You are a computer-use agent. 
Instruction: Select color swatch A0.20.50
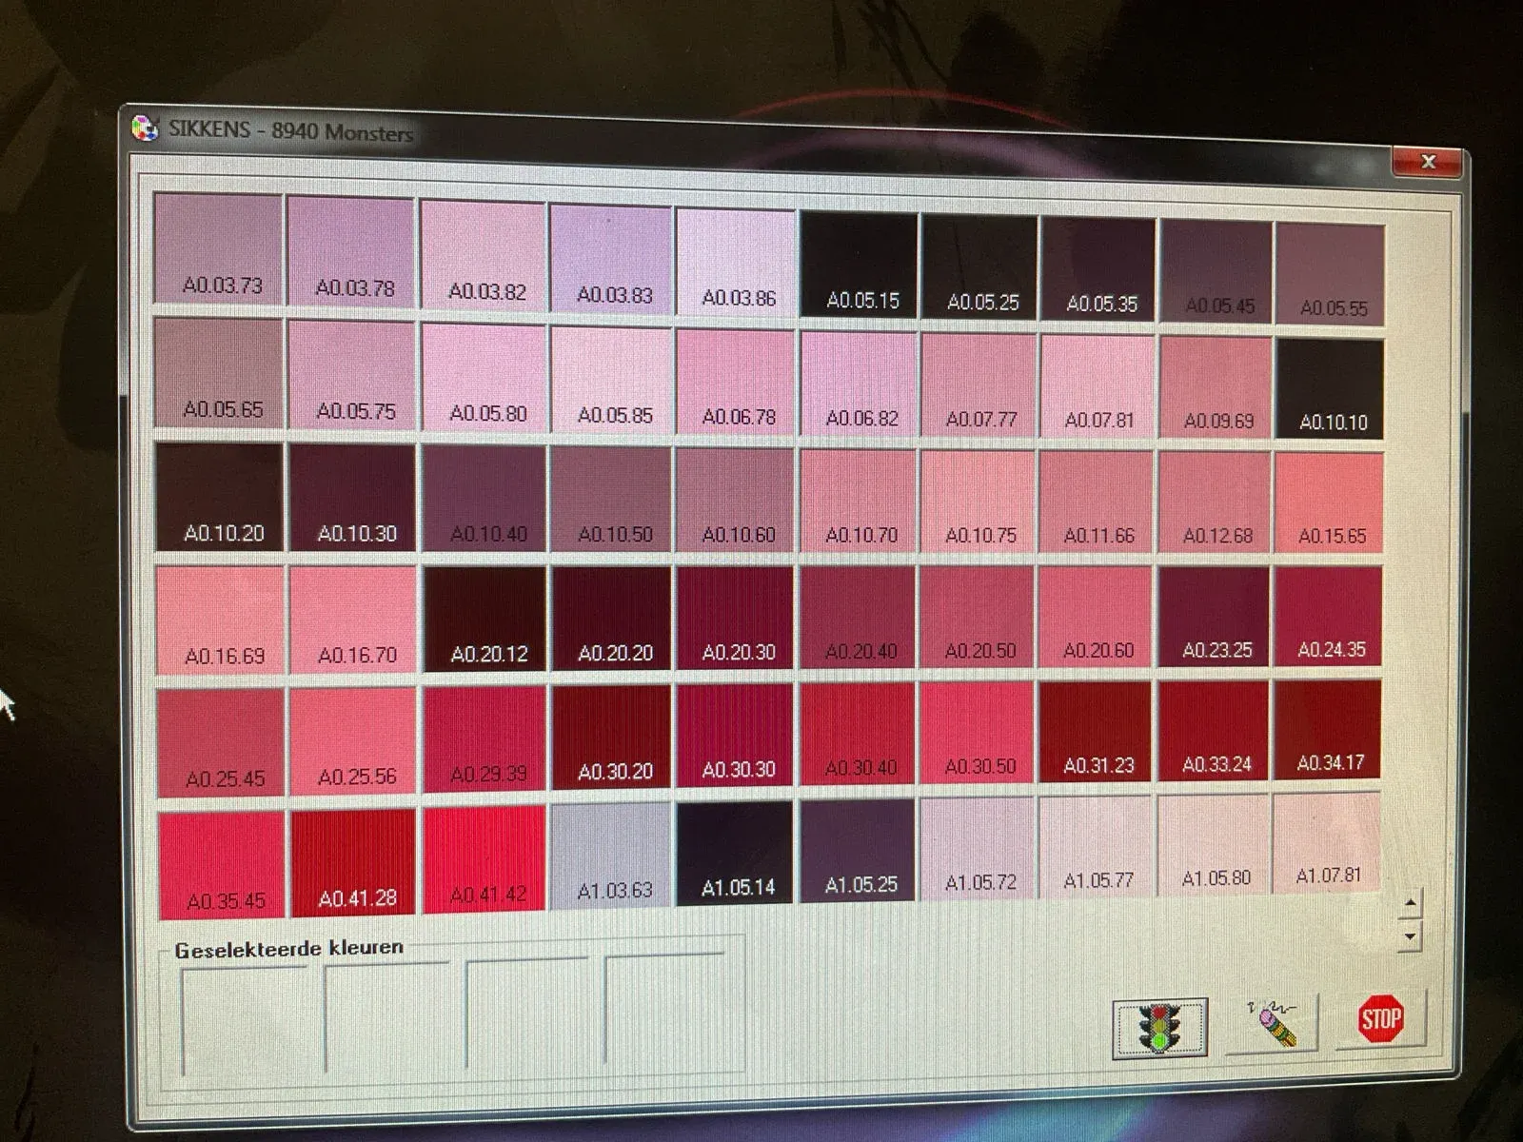[979, 618]
